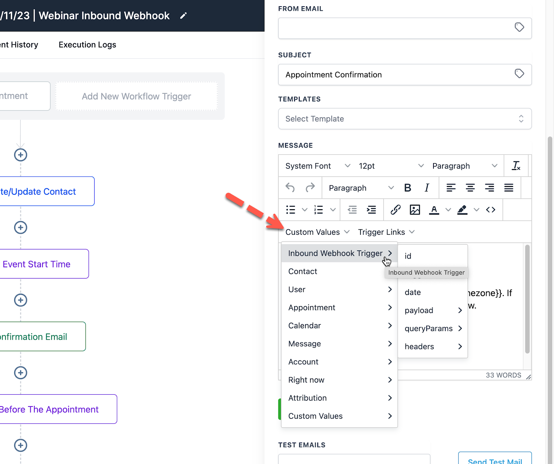Click Add New Workflow Trigger
Image resolution: width=554 pixels, height=464 pixels.
(136, 96)
